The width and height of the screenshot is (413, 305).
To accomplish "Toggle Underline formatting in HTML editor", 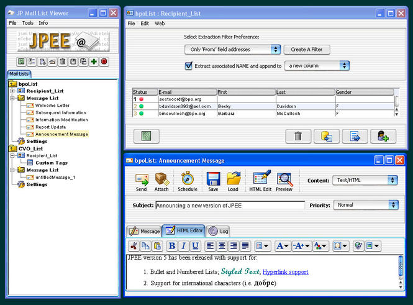I will point(196,246).
